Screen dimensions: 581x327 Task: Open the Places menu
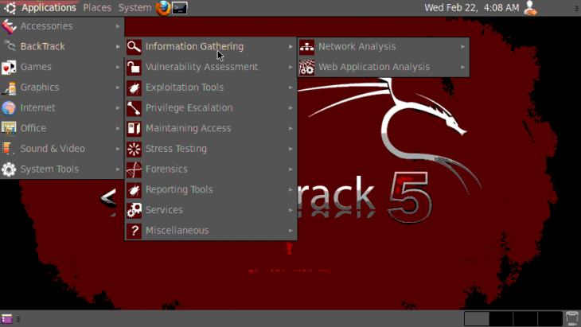(97, 8)
